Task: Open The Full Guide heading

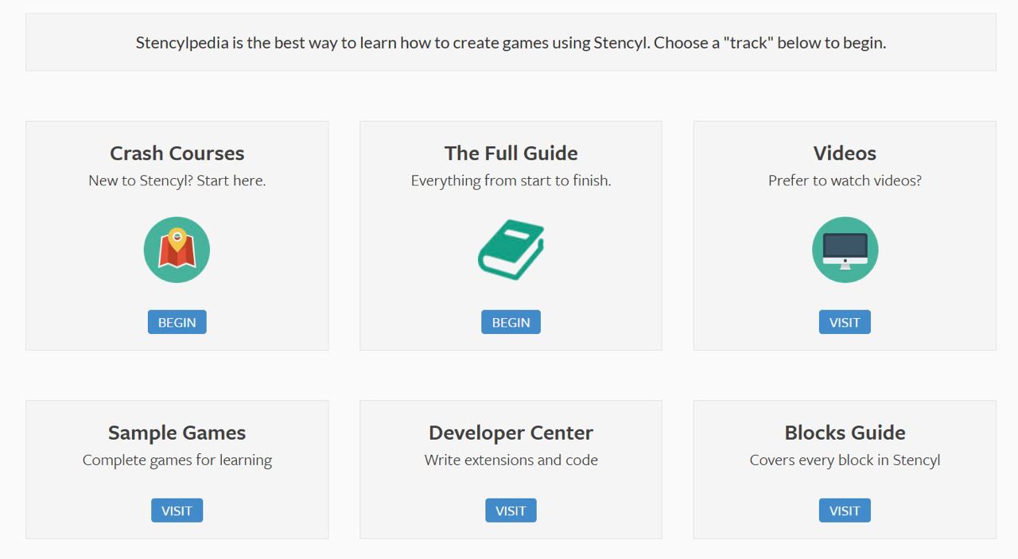Action: pyautogui.click(x=511, y=153)
